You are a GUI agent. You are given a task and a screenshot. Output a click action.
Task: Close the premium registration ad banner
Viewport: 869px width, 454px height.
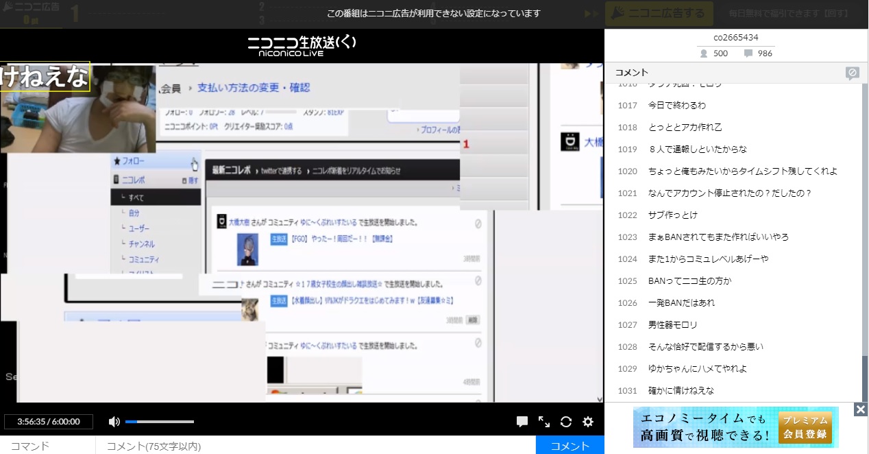(861, 409)
